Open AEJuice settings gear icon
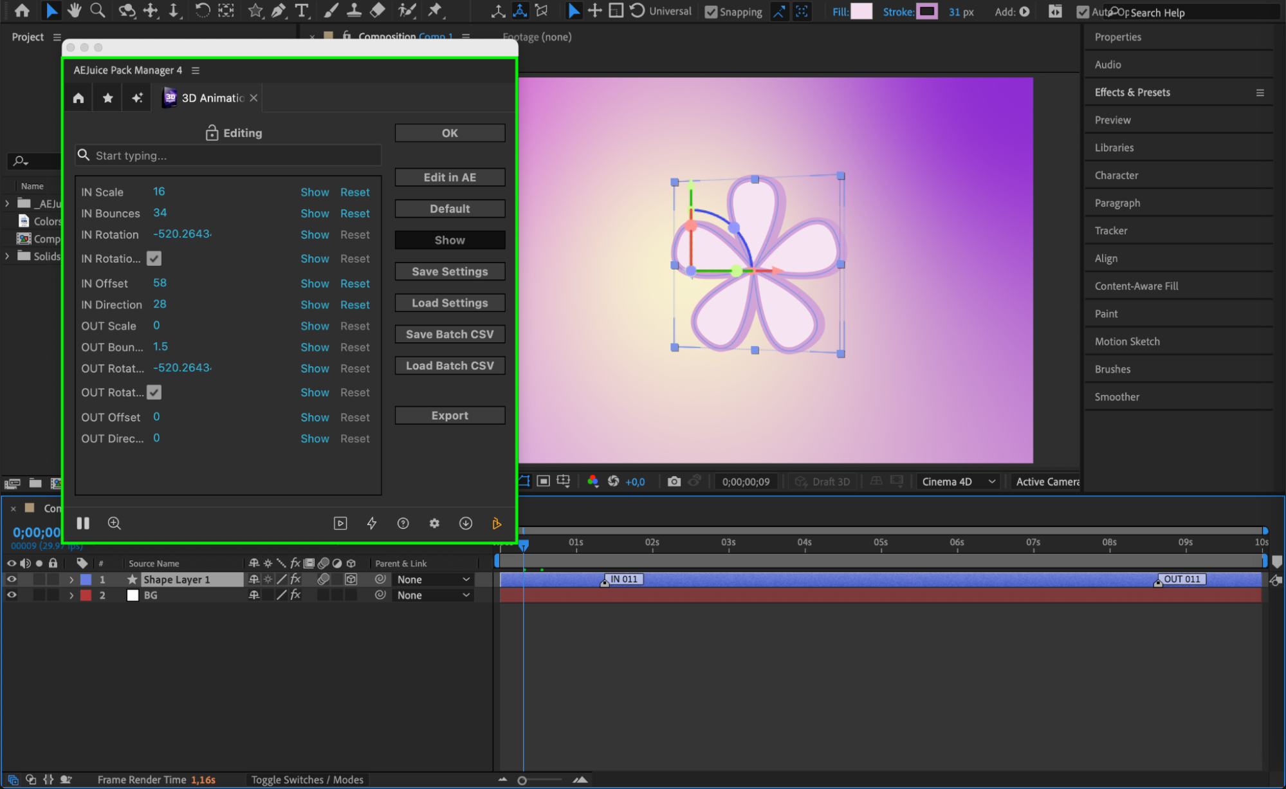1286x789 pixels. pos(434,523)
